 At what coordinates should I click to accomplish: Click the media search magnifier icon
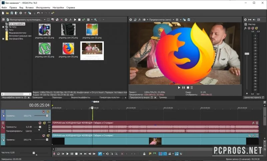point(95,20)
